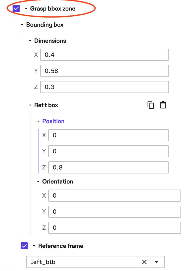Image resolution: width=187 pixels, height=271 pixels.
Task: Edit the Dimensions Y field showing 0.58
Action: (104, 71)
